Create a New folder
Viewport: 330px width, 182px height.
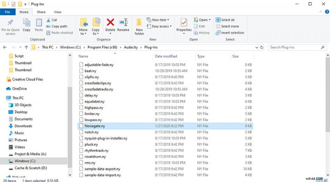[x=139, y=26]
